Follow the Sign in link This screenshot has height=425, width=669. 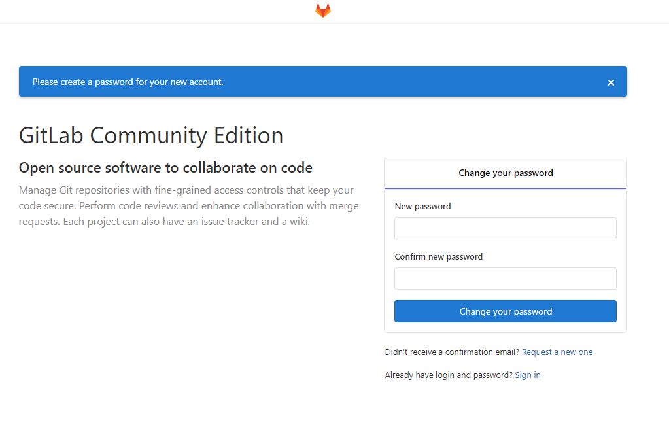pos(528,375)
